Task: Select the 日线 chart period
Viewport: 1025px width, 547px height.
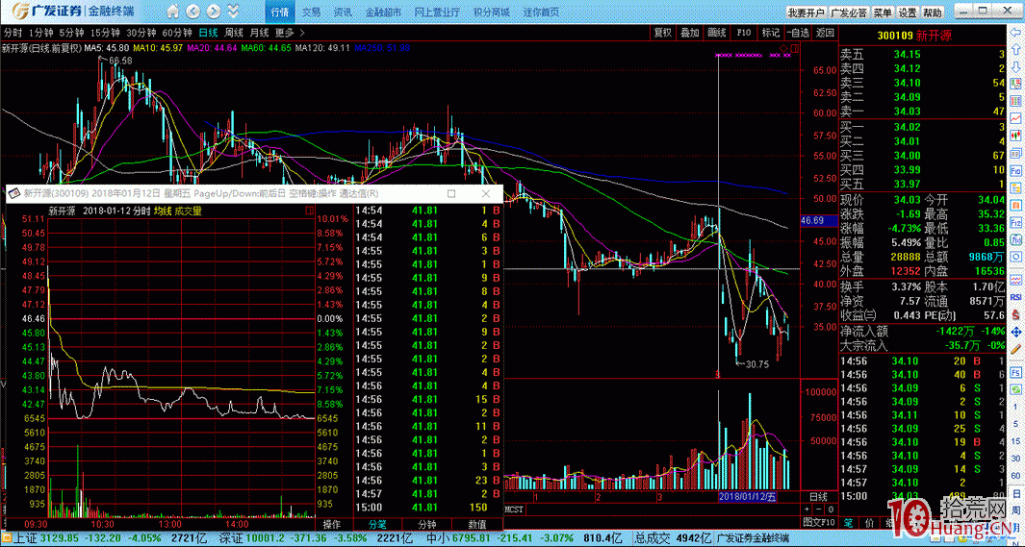Action: point(209,32)
